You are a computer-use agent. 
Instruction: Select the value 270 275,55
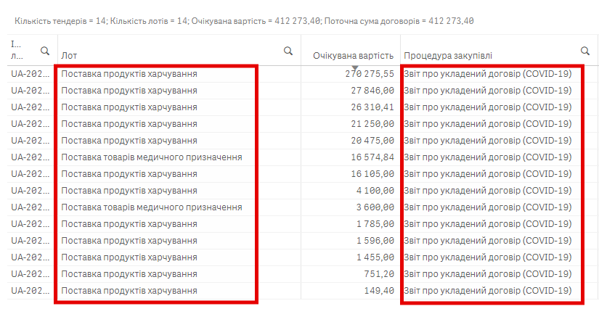click(x=370, y=74)
